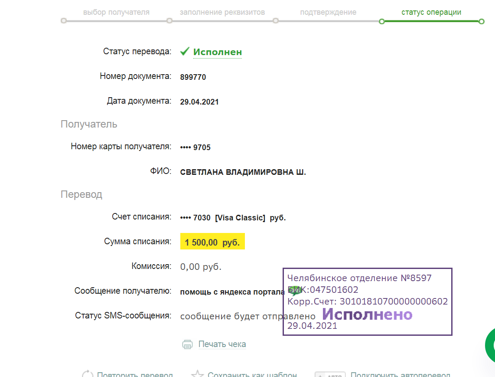Click document date 29.04.2021 value

199,102
